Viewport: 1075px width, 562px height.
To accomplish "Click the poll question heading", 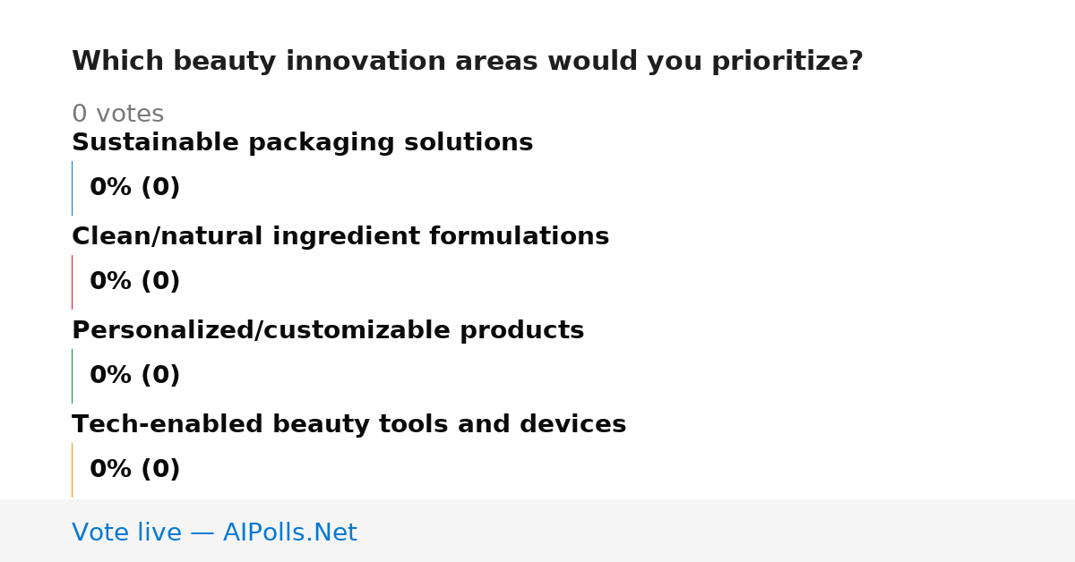I will pos(467,62).
